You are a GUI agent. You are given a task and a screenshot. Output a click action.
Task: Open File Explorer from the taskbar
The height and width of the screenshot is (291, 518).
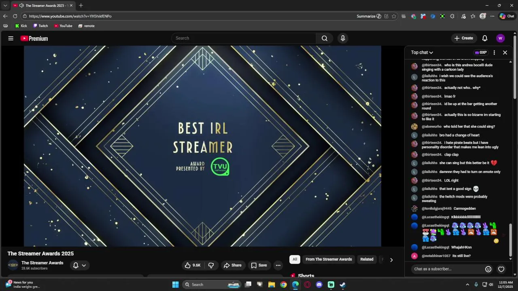pos(272,285)
